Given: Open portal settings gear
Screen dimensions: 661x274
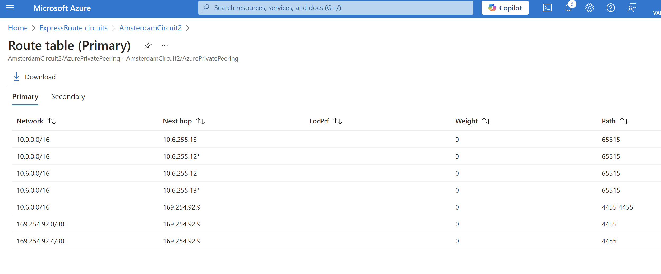Looking at the screenshot, I should pyautogui.click(x=589, y=8).
